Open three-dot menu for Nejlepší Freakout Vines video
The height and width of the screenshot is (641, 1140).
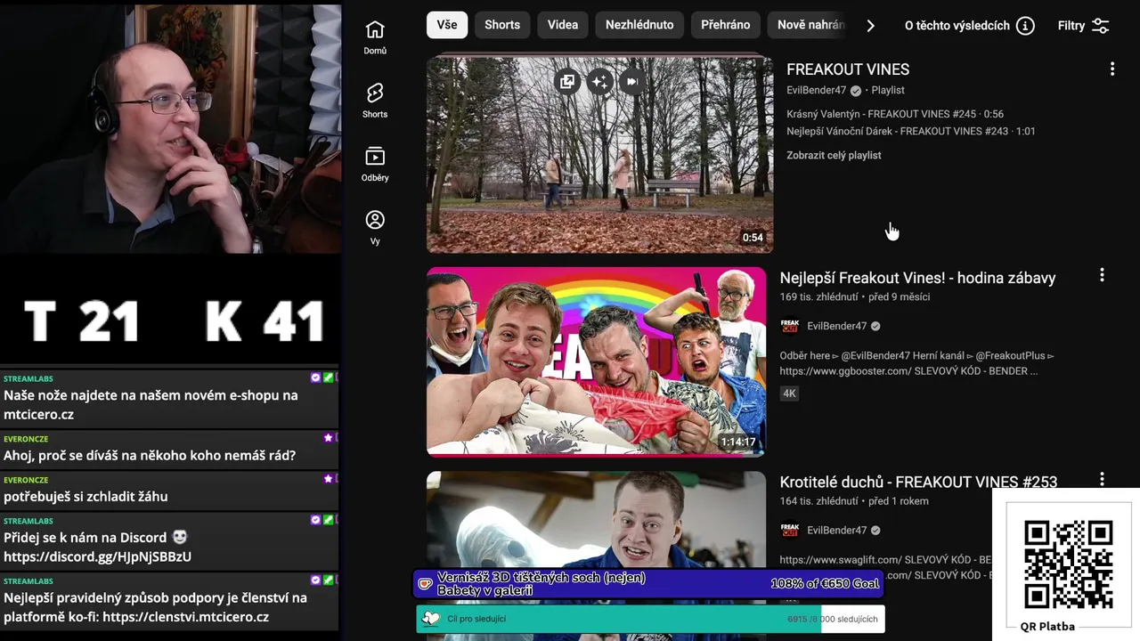(x=1102, y=275)
